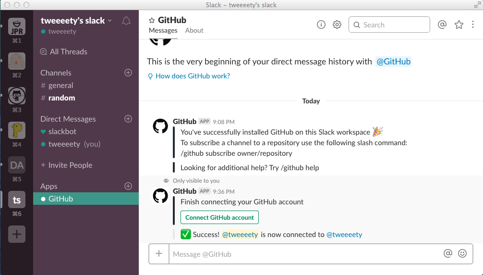Click plus attachment button in message box

(x=159, y=253)
